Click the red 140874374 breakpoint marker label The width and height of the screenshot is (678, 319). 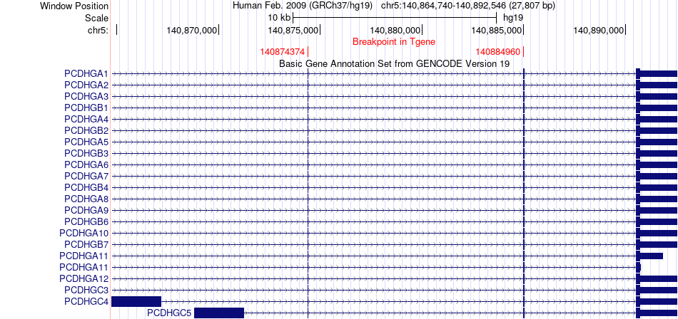pos(283,52)
